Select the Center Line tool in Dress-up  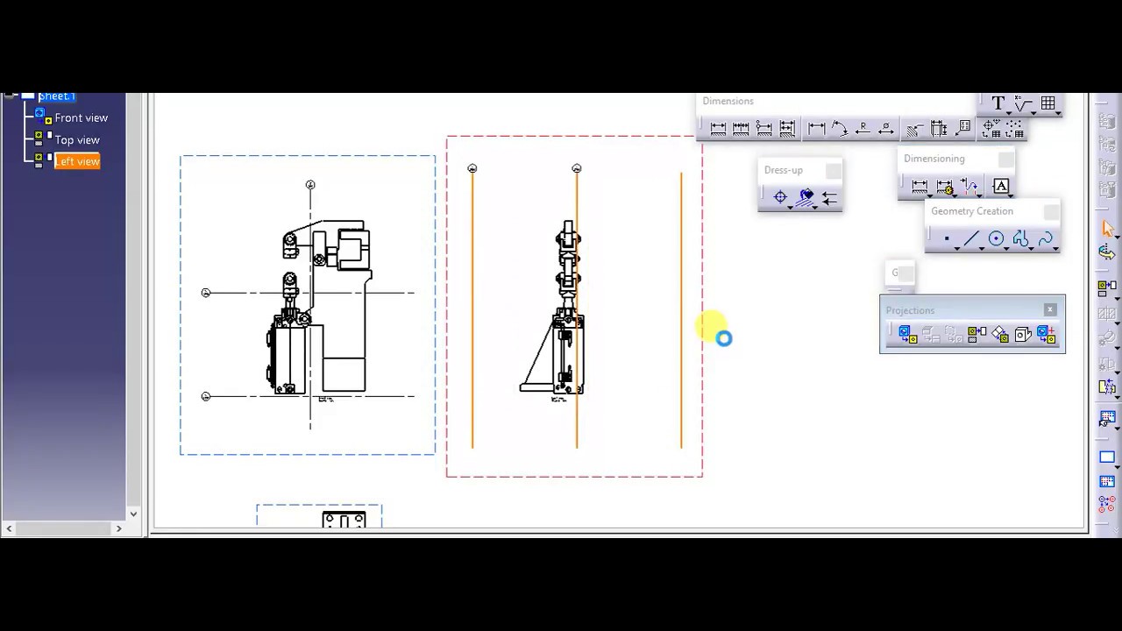click(x=781, y=197)
